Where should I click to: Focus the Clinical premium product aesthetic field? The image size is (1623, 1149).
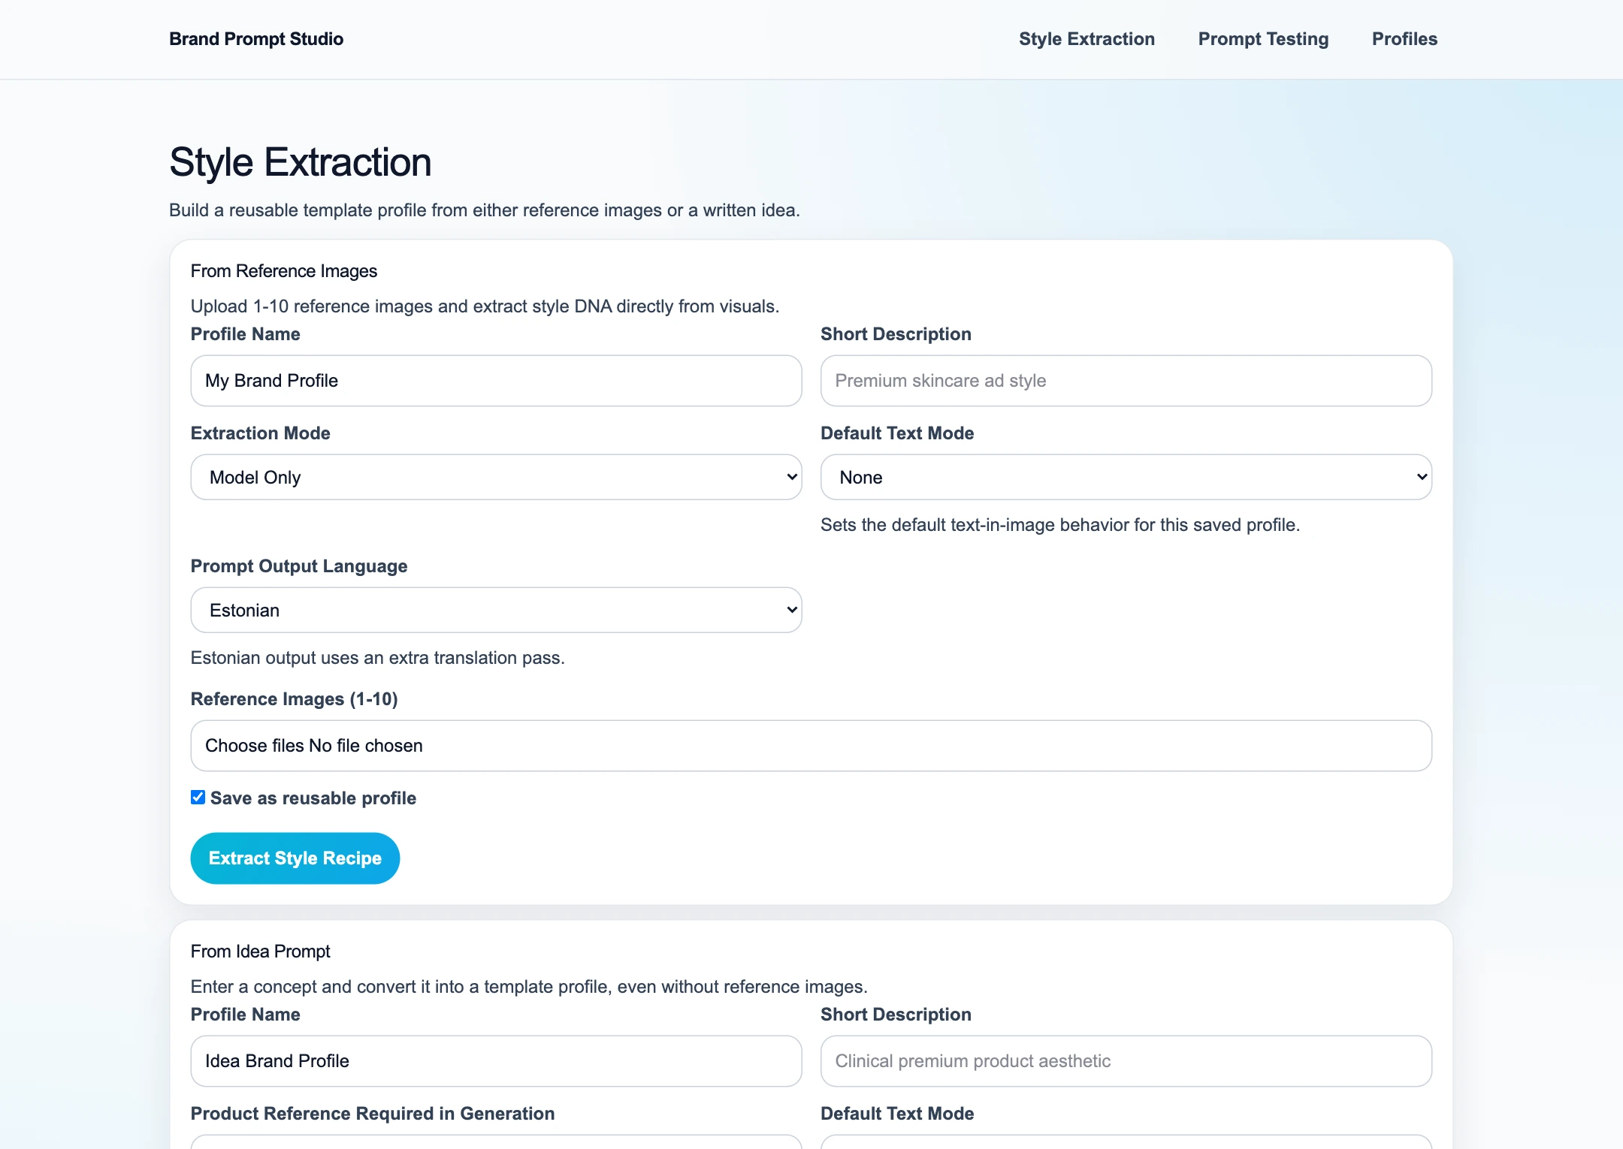[x=1126, y=1061]
